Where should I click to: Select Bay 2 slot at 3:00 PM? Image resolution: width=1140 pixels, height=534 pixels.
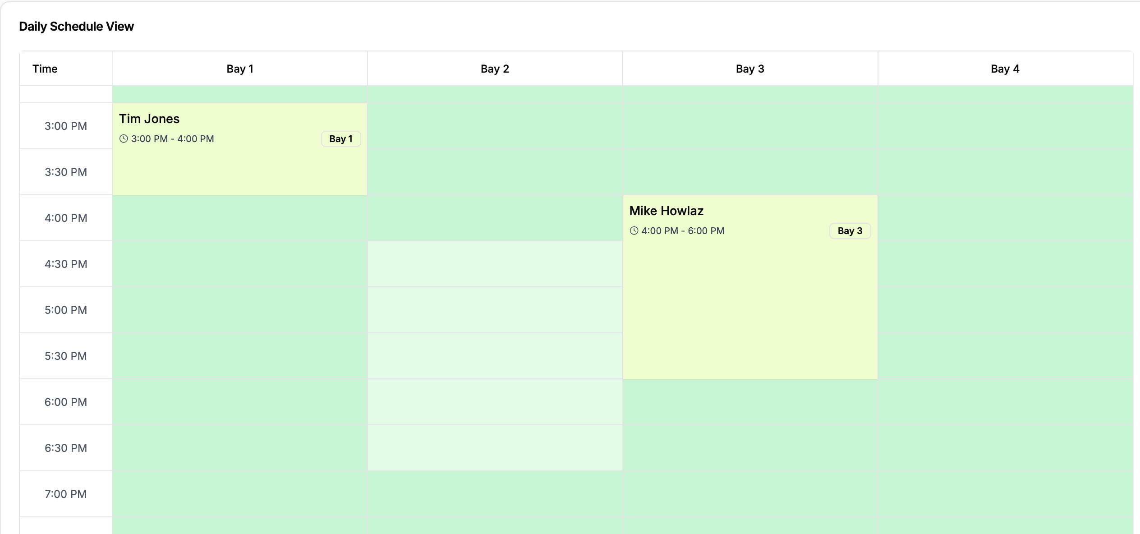point(495,126)
